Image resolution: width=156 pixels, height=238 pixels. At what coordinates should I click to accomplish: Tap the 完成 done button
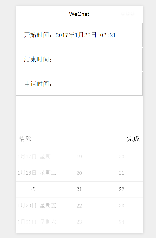point(133,139)
